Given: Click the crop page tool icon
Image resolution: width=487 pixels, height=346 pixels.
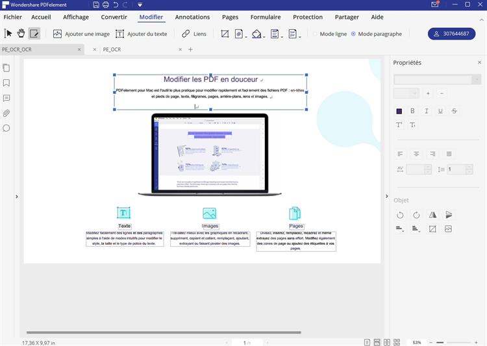Looking at the screenshot, I should (x=225, y=34).
